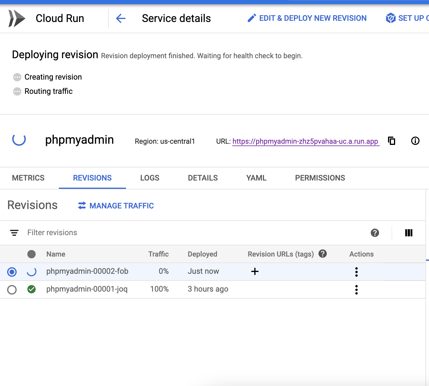Sort by the Traffic column header
This screenshot has width=429, height=386.
(158, 254)
